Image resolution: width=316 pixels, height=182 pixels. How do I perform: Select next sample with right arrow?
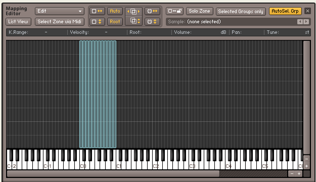coord(306,22)
